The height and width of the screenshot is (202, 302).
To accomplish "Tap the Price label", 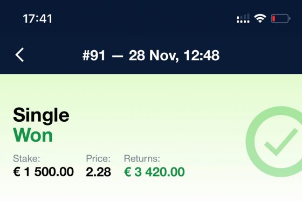I will tap(98, 158).
